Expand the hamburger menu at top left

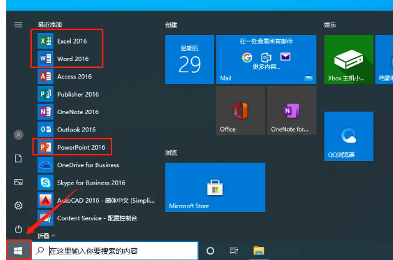click(18, 25)
